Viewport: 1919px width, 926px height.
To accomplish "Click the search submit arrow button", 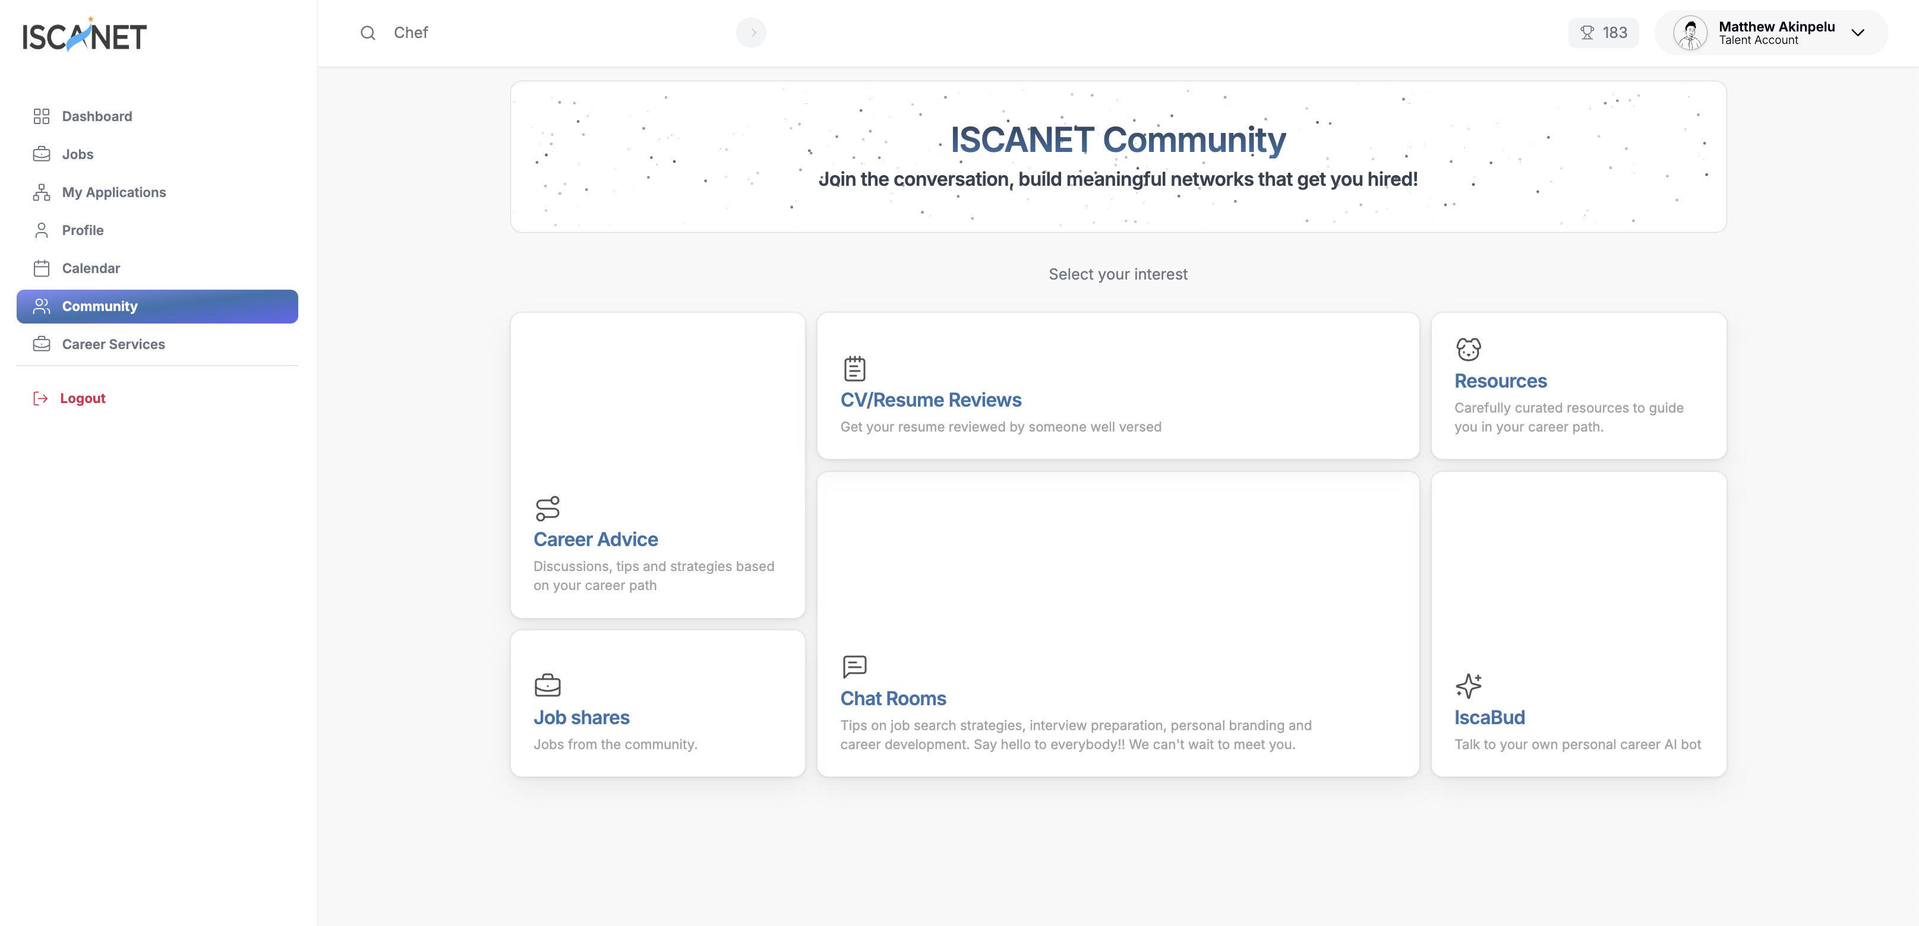I will click(x=751, y=33).
